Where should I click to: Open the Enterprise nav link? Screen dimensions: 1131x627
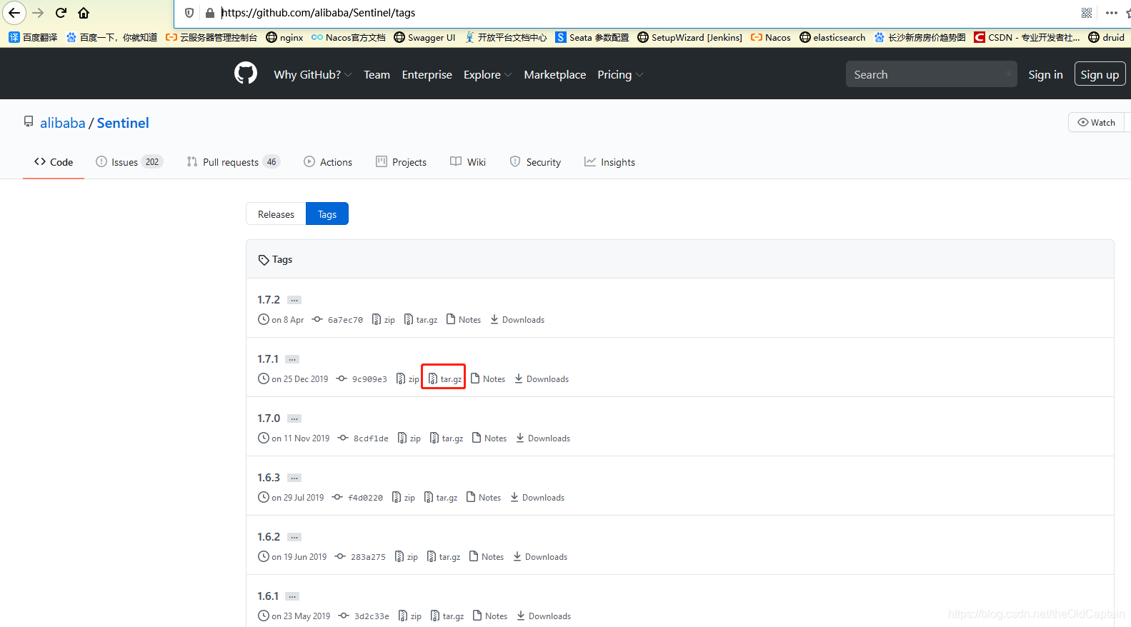(x=427, y=74)
